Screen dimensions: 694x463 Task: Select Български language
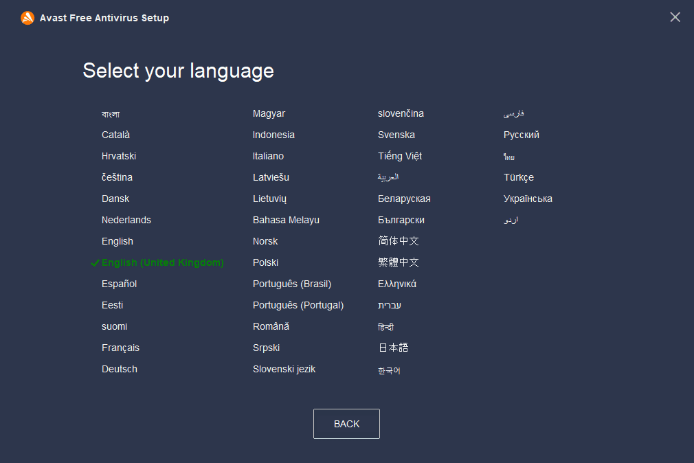(401, 220)
